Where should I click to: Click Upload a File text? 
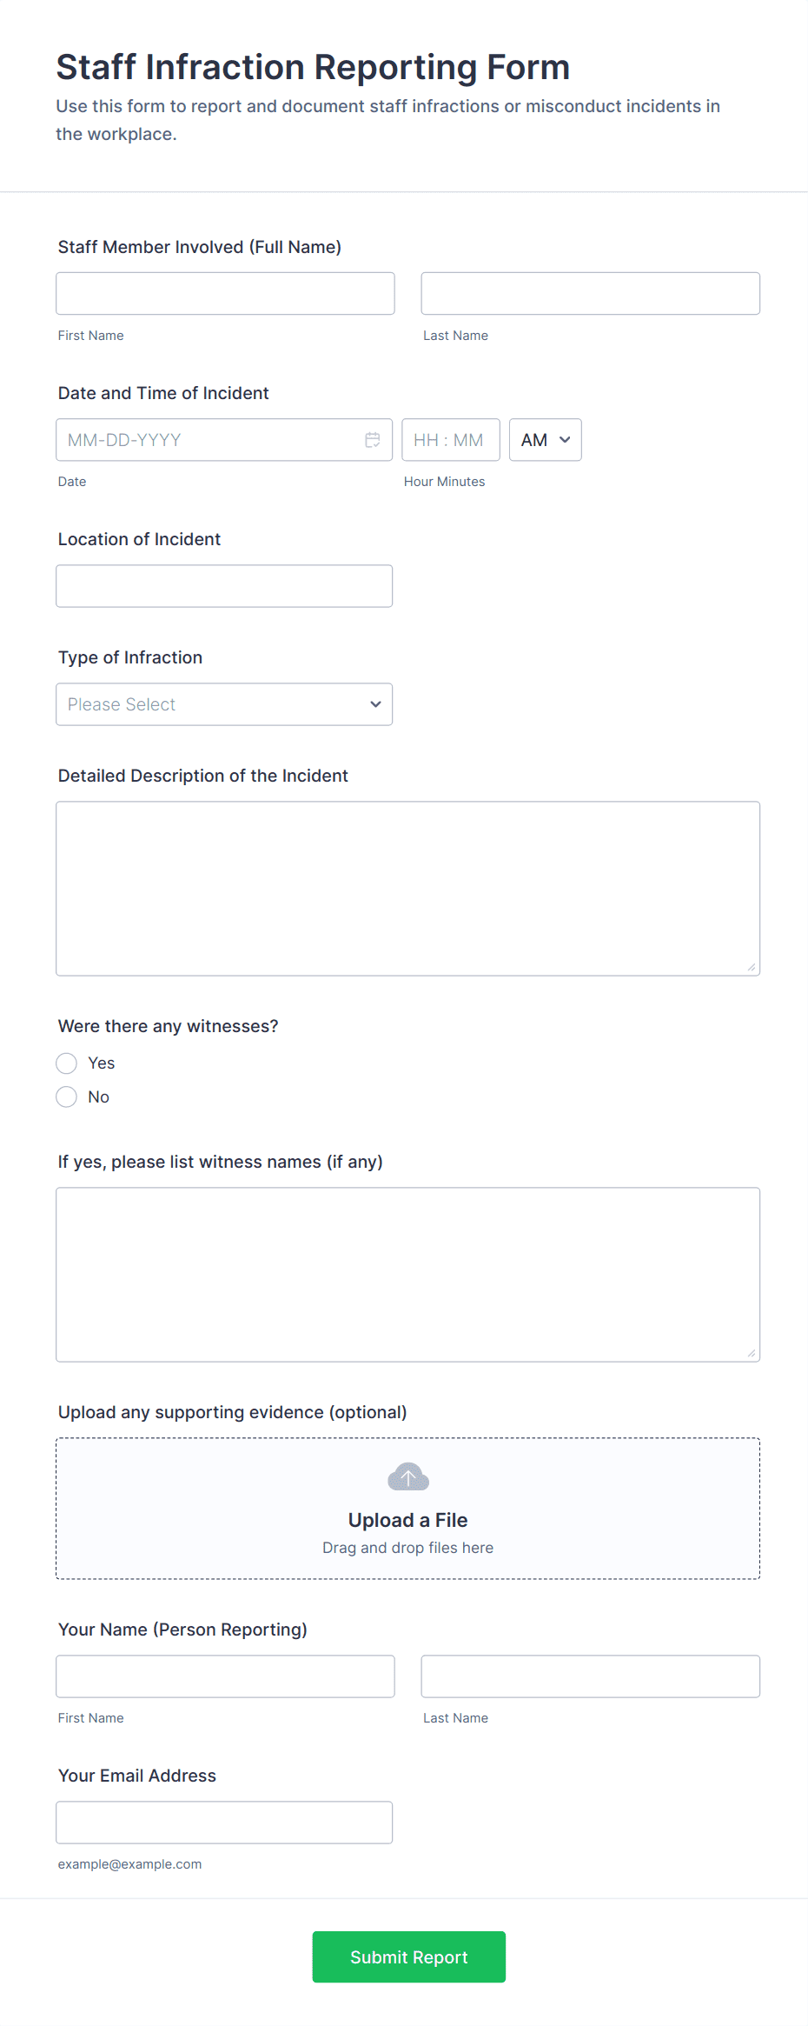click(x=408, y=1520)
